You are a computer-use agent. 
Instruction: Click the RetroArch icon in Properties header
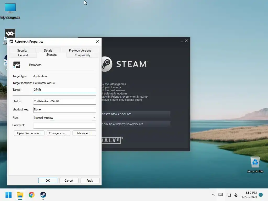(x=16, y=65)
